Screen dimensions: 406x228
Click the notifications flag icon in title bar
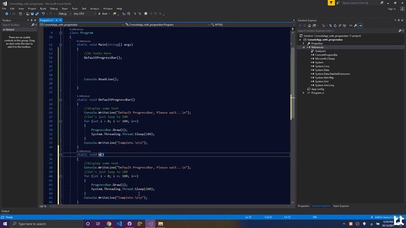[x=331, y=3]
